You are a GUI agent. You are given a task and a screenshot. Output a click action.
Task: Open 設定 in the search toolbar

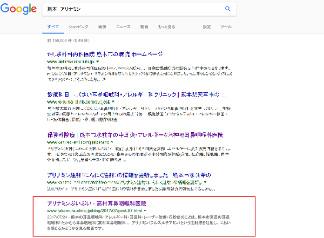coord(207,26)
